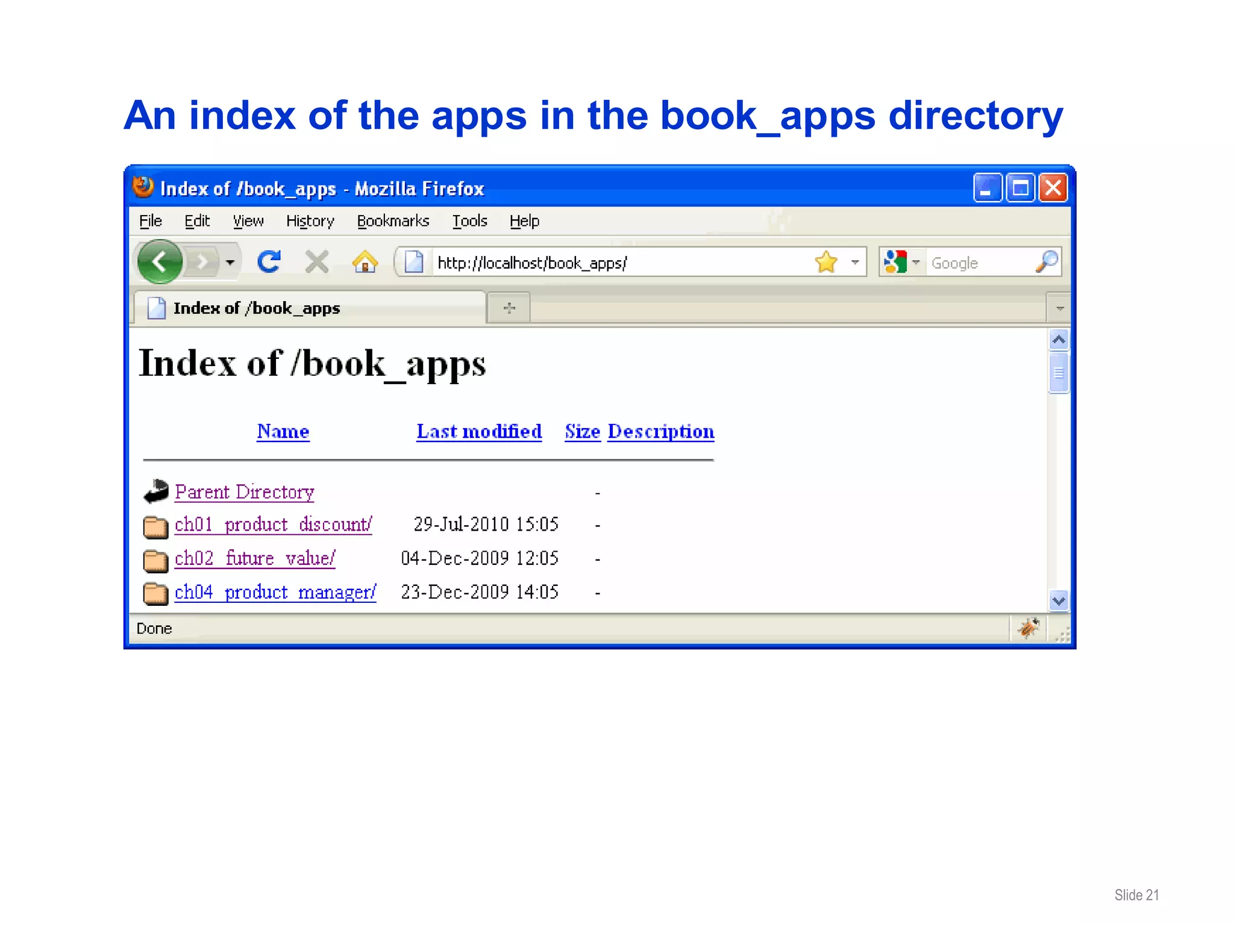Click the scrollbar down arrow

pos(1059,600)
